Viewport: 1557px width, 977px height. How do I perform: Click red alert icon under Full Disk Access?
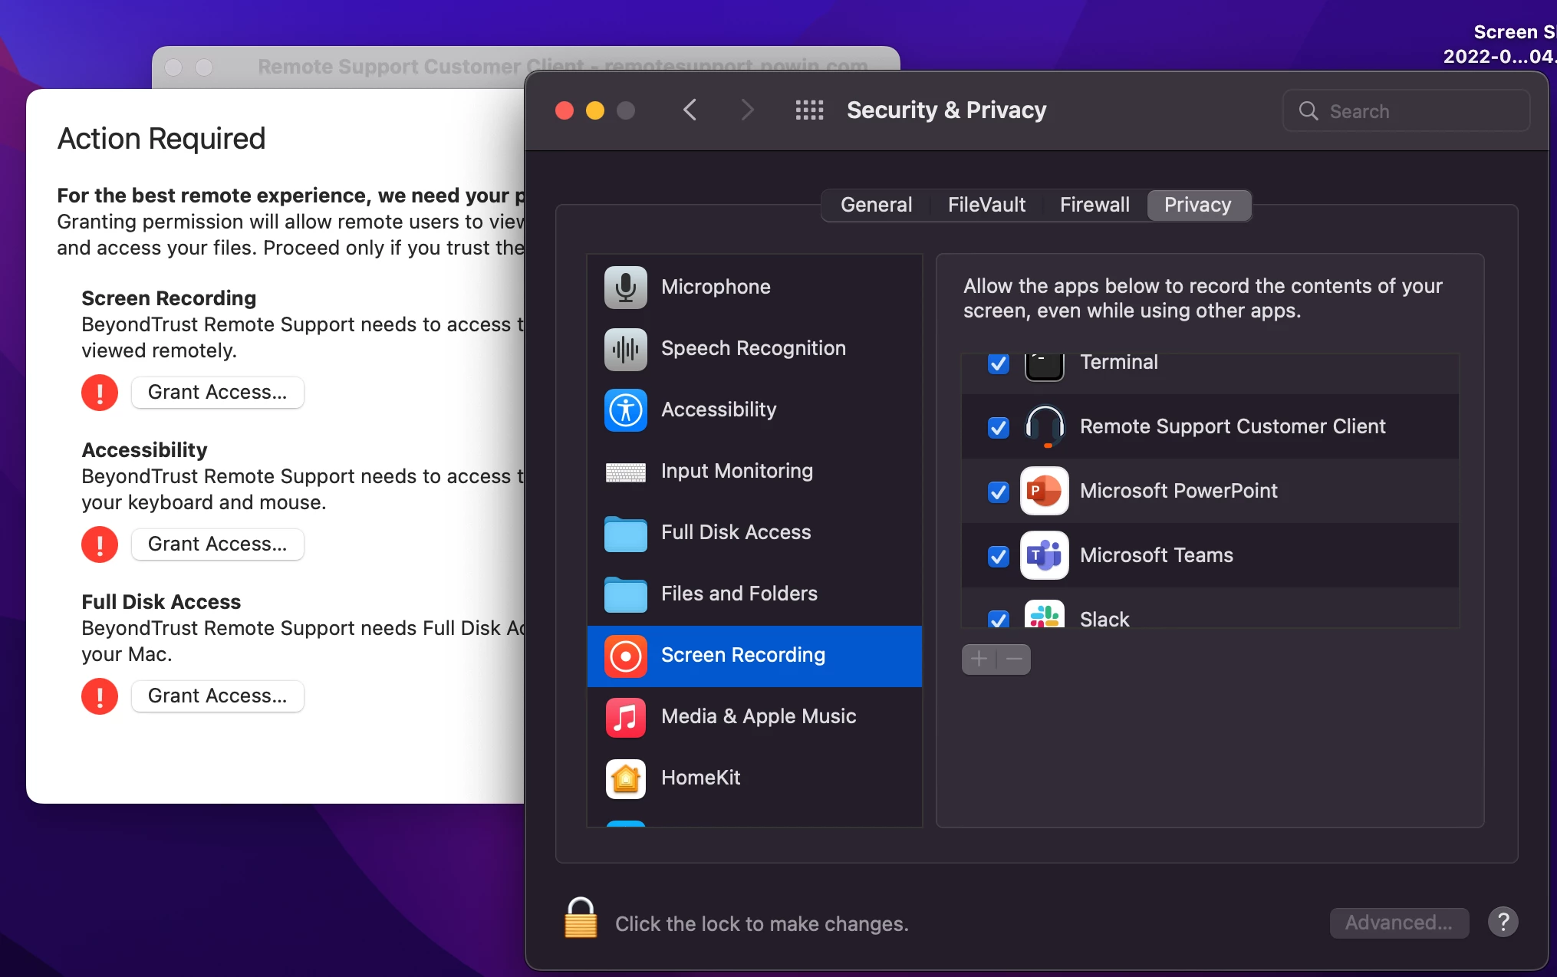tap(100, 696)
